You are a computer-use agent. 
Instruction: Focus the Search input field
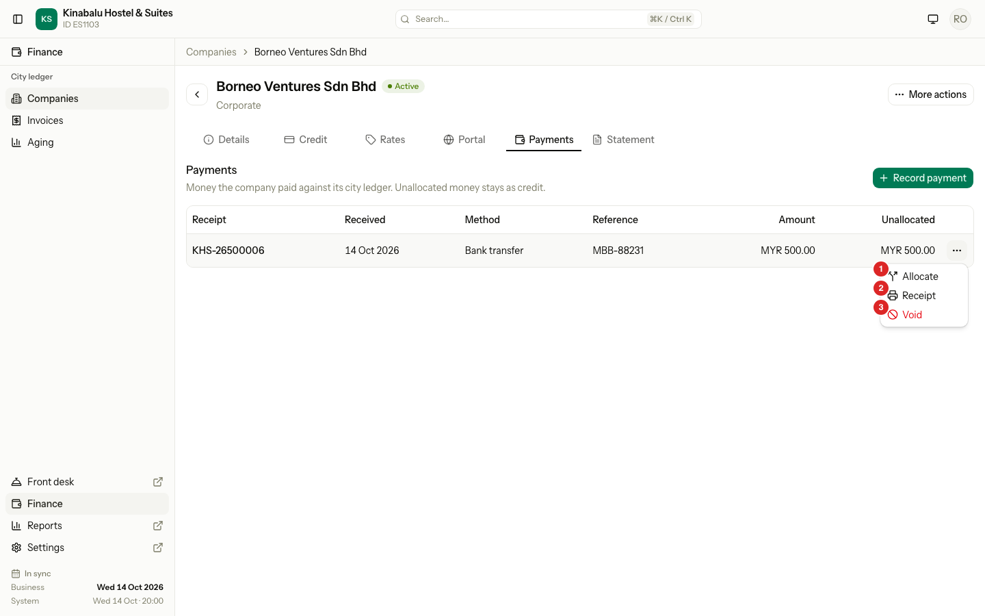pos(549,19)
